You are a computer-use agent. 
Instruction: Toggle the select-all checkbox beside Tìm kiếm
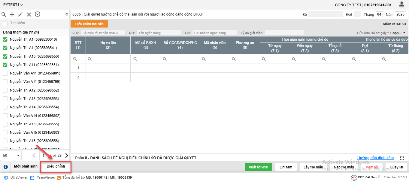click(5, 23)
